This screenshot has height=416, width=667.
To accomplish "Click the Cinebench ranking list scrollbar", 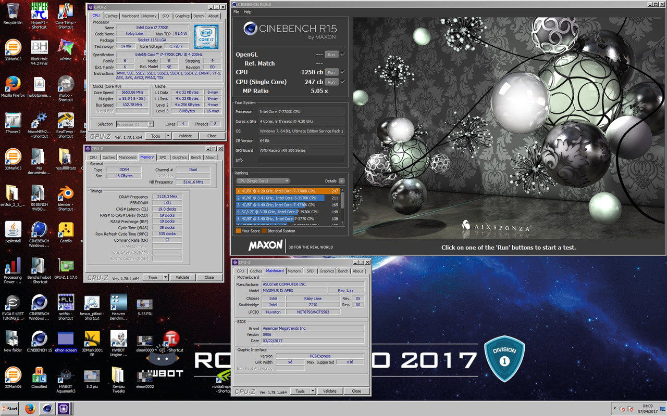I will click(342, 206).
